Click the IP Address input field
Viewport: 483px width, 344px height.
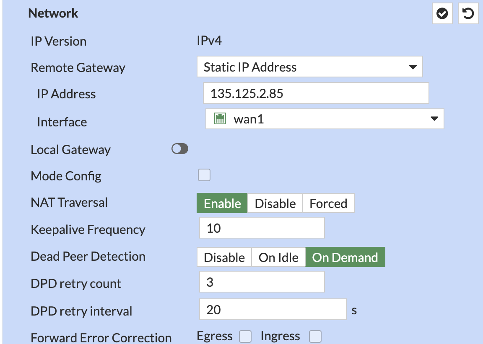point(316,93)
